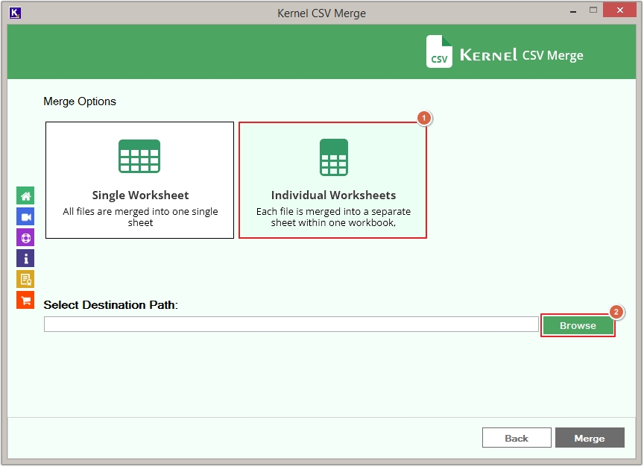Open the support lifebuoy sidebar icon
This screenshot has height=467, width=644.
[x=25, y=238]
